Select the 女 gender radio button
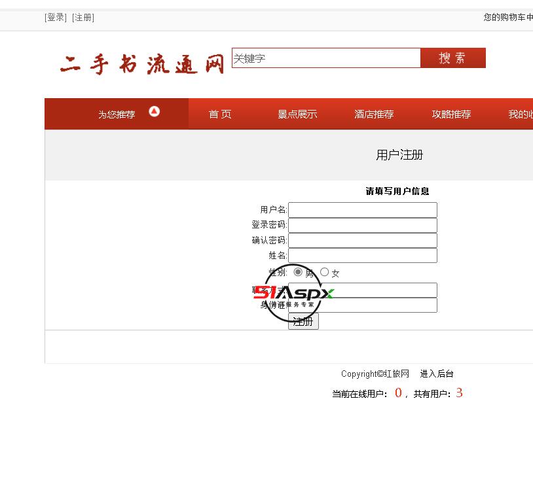The height and width of the screenshot is (490, 533). point(325,272)
